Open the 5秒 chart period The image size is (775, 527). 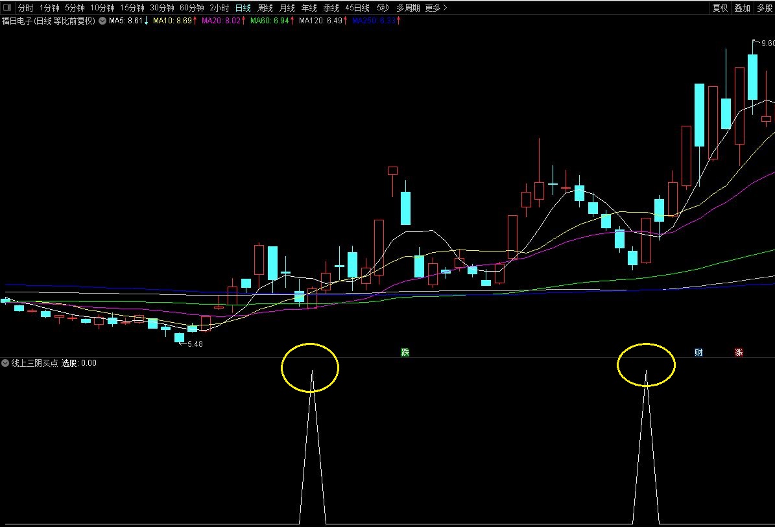point(383,8)
